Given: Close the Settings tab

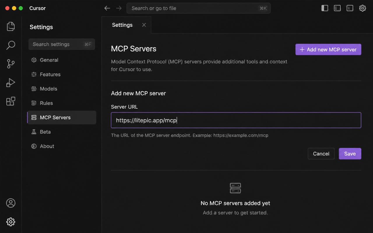Looking at the screenshot, I should 144,25.
